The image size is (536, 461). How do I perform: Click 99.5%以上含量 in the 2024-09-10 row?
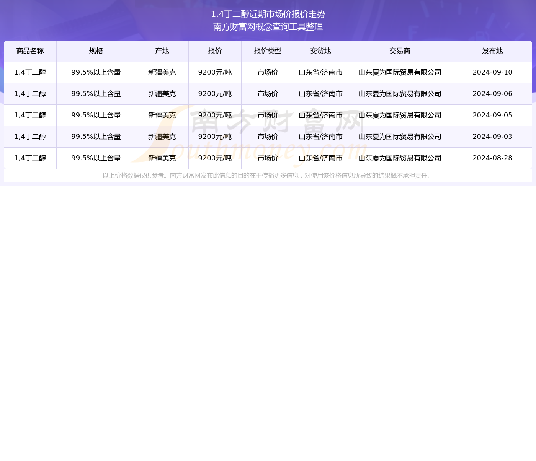(96, 72)
